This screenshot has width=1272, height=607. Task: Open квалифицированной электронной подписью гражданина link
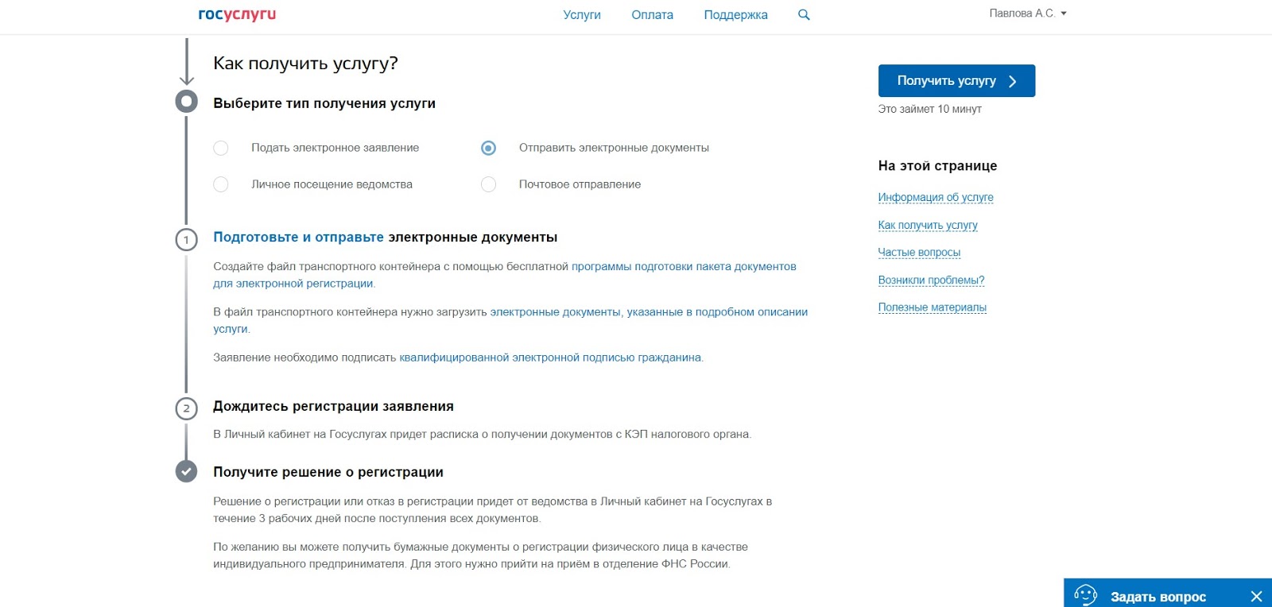pyautogui.click(x=550, y=358)
